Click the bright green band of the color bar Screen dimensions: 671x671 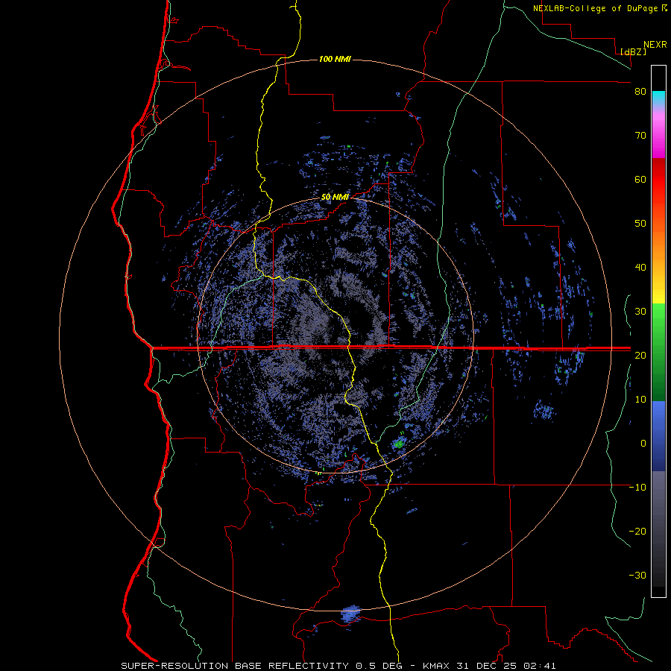pos(658,317)
